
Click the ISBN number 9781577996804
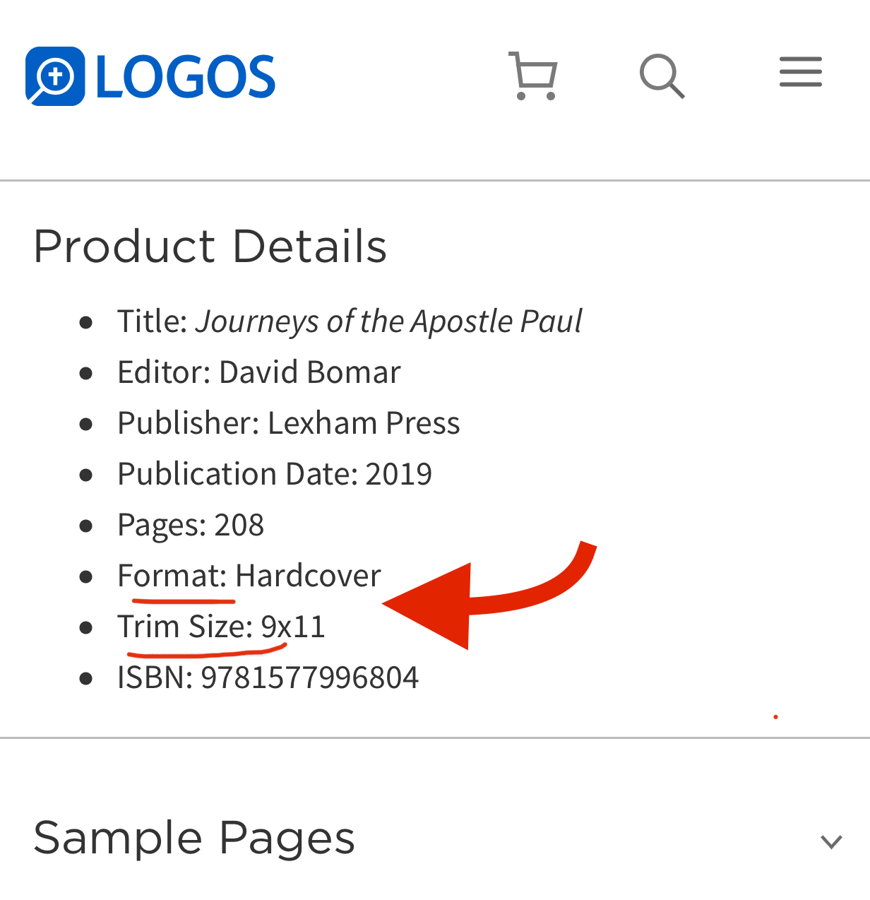coord(310,677)
